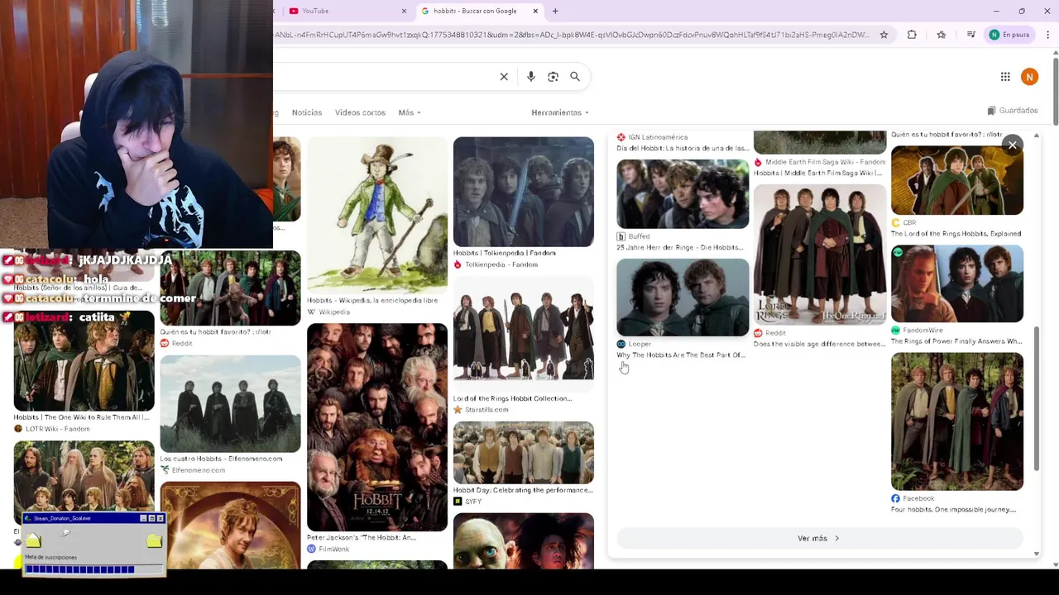Open CBR Lord of the Rings Hobbits image
The width and height of the screenshot is (1059, 595).
click(x=957, y=180)
